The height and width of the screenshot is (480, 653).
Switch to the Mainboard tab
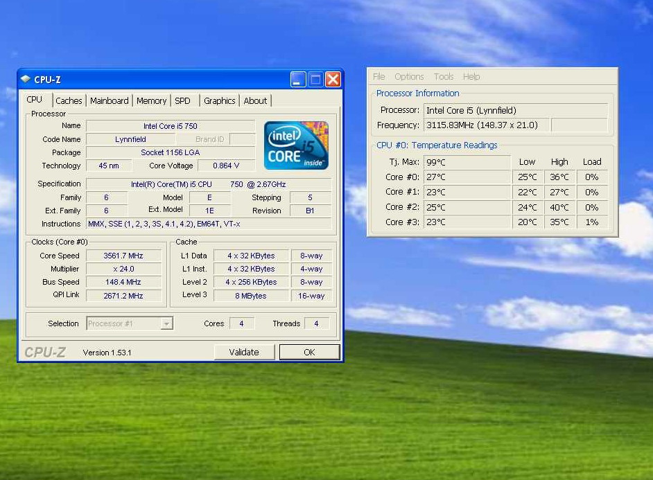pos(109,100)
